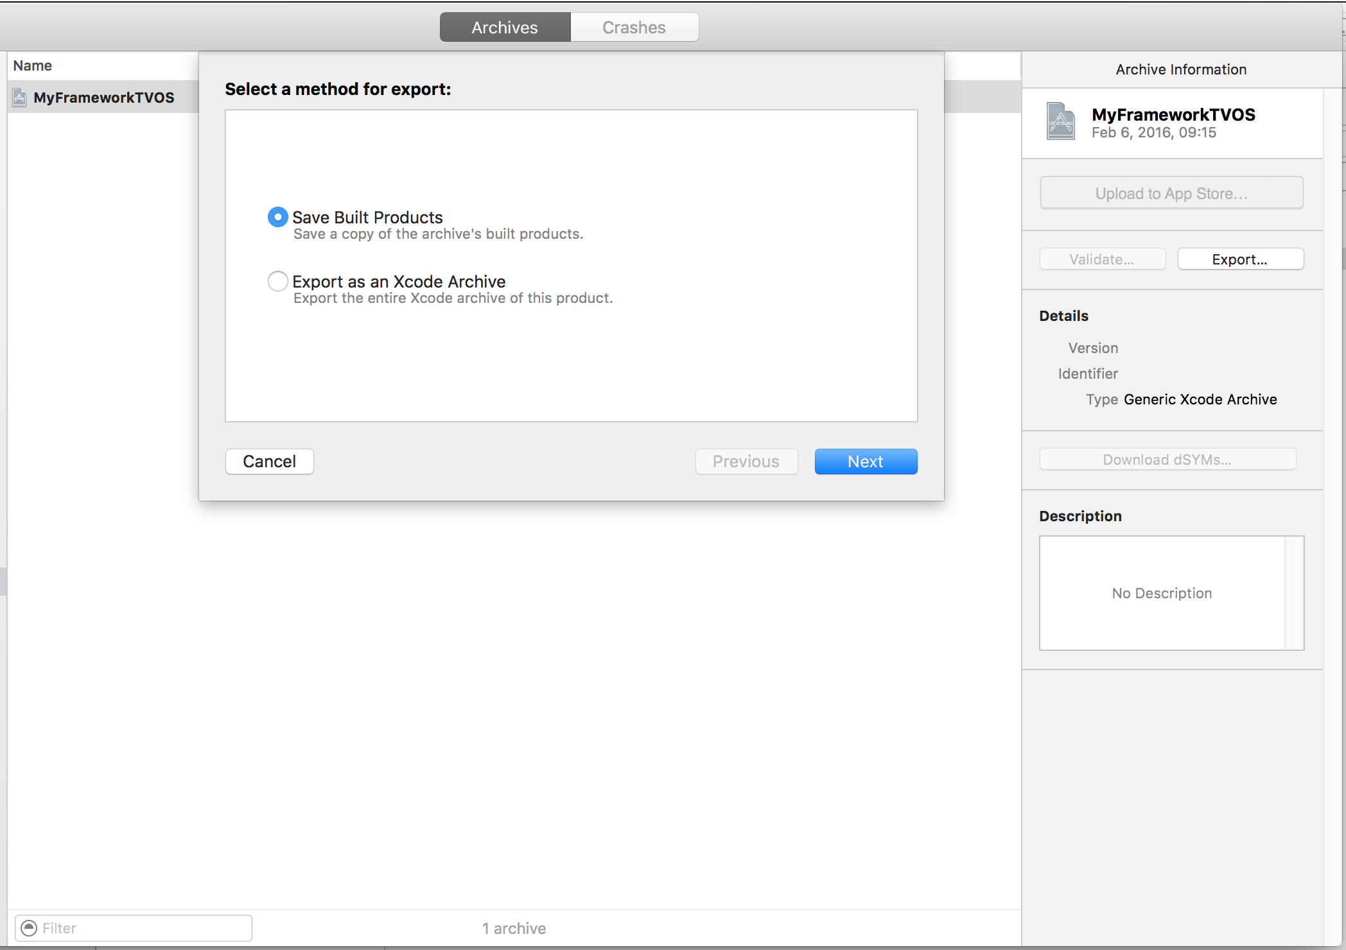Click the Name column header
Image resolution: width=1346 pixels, height=950 pixels.
[33, 65]
